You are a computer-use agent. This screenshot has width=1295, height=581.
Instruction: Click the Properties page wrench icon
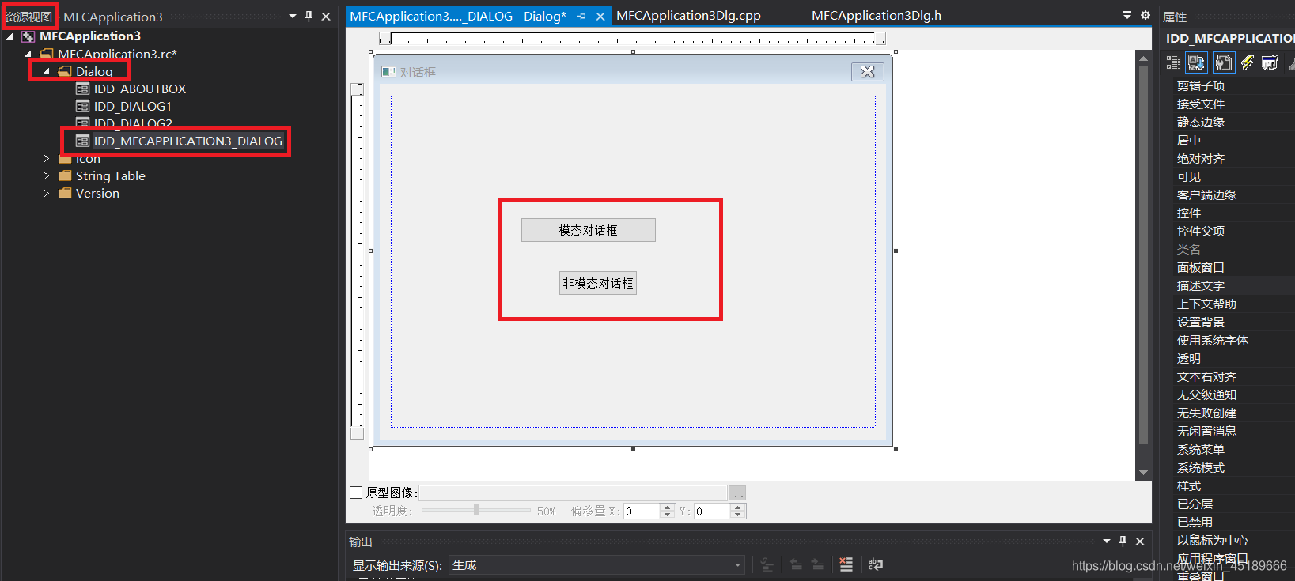point(1224,62)
